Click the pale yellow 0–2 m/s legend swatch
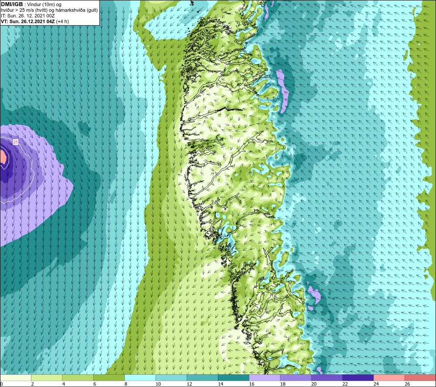The width and height of the screenshot is (436, 387). [16, 378]
